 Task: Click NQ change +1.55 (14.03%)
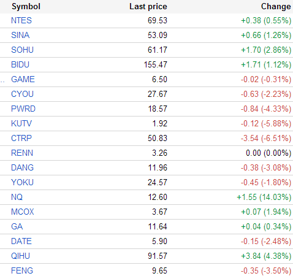(264, 197)
